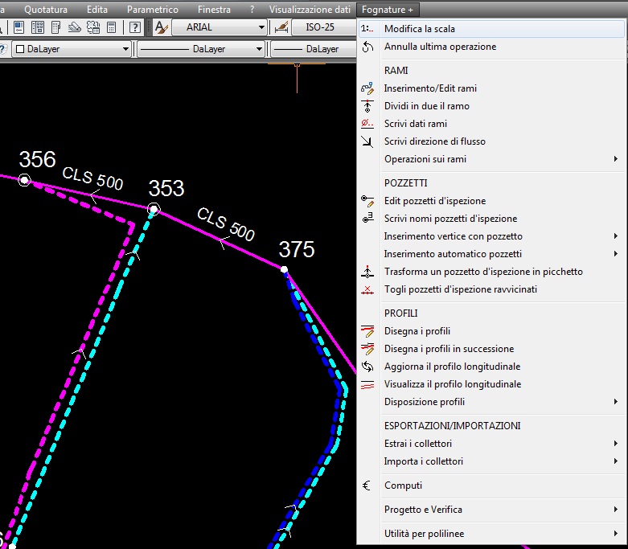The height and width of the screenshot is (549, 628).
Task: Click the flow direction arrow icon
Action: pos(367,141)
